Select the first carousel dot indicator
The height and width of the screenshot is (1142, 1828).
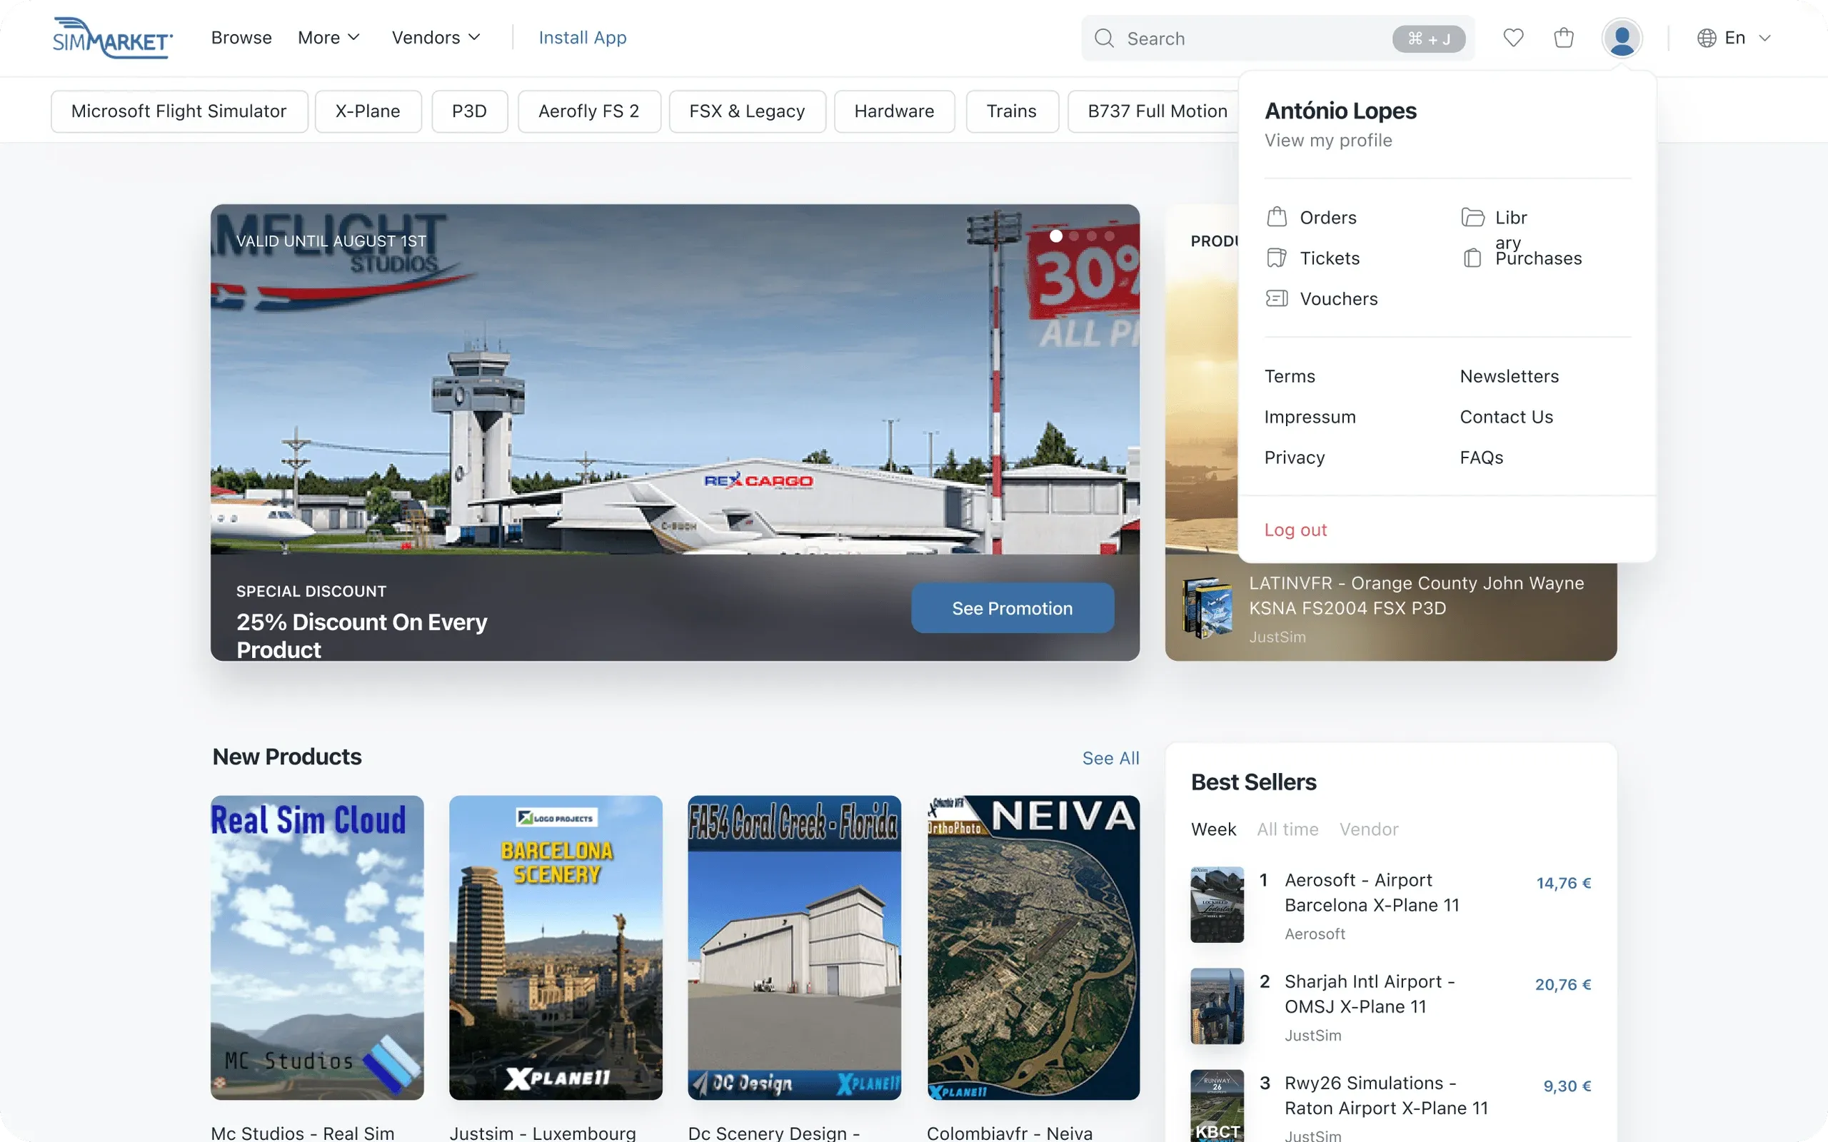coord(1056,236)
